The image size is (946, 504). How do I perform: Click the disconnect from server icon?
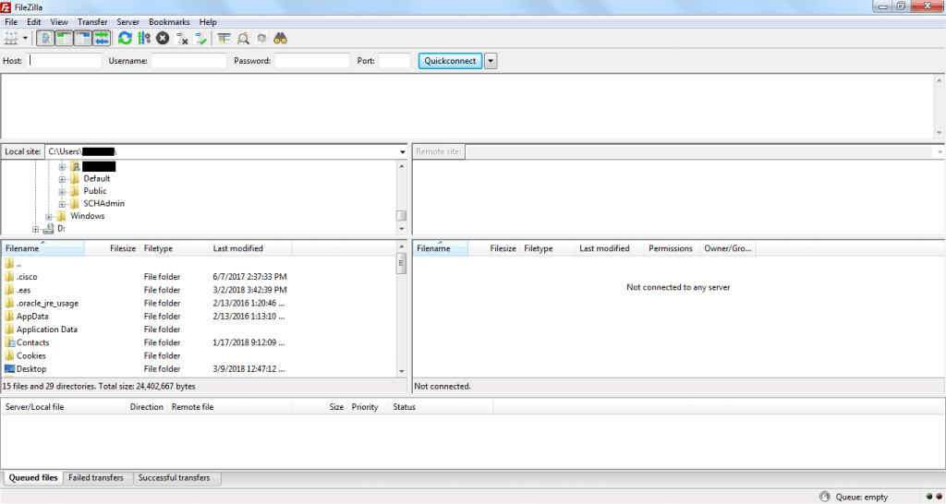pyautogui.click(x=182, y=38)
